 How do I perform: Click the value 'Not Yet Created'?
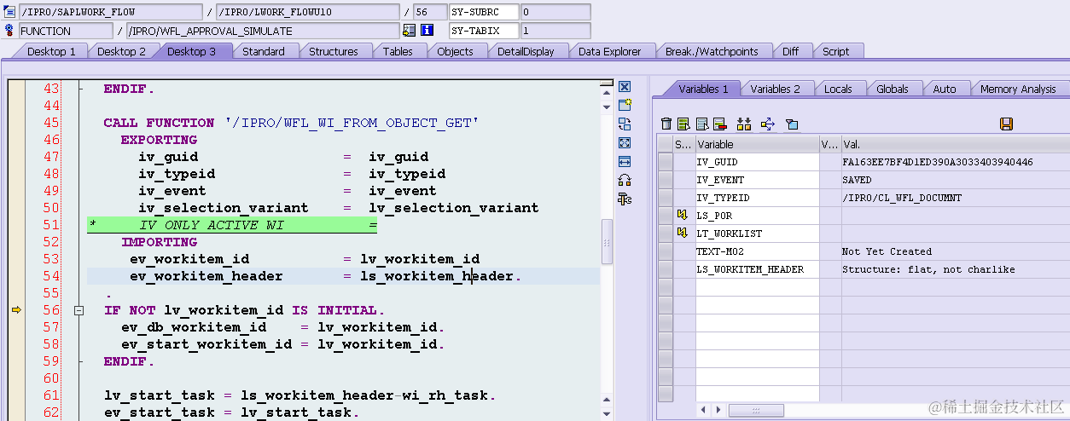coord(887,251)
